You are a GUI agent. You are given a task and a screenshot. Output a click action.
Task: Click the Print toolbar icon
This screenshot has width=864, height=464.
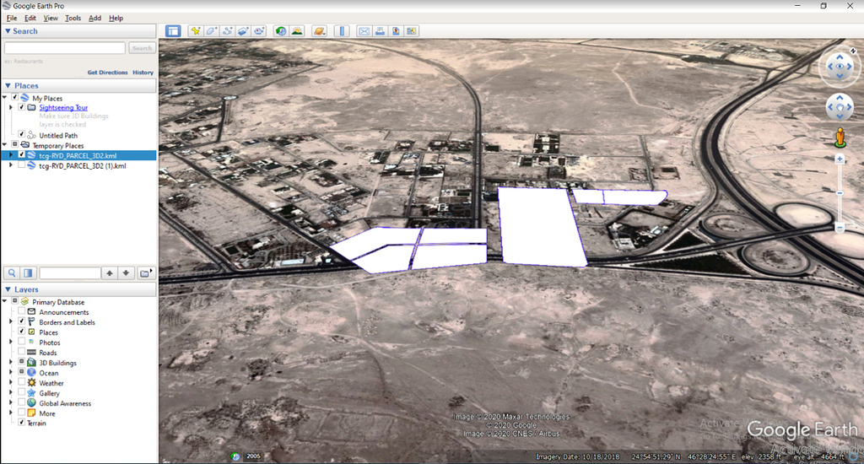coord(381,31)
